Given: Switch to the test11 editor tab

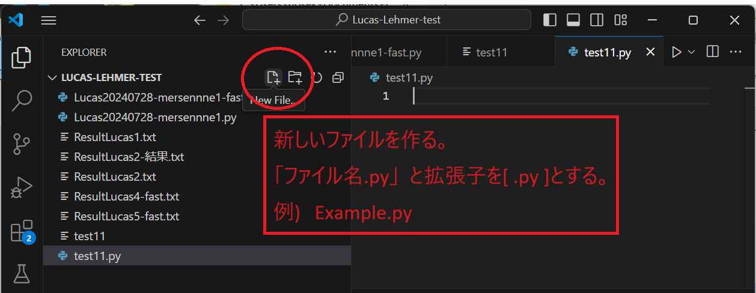Looking at the screenshot, I should pos(486,52).
